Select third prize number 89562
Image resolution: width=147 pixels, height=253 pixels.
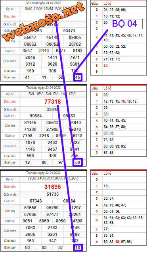[x=30, y=44]
